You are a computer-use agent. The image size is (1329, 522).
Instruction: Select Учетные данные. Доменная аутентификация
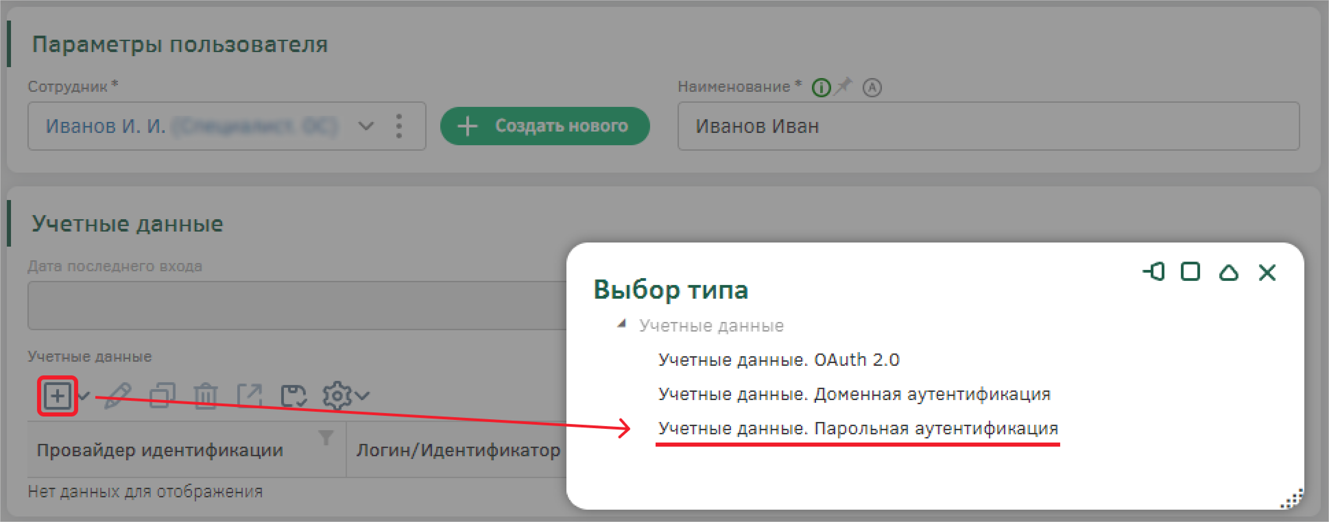pyautogui.click(x=854, y=394)
